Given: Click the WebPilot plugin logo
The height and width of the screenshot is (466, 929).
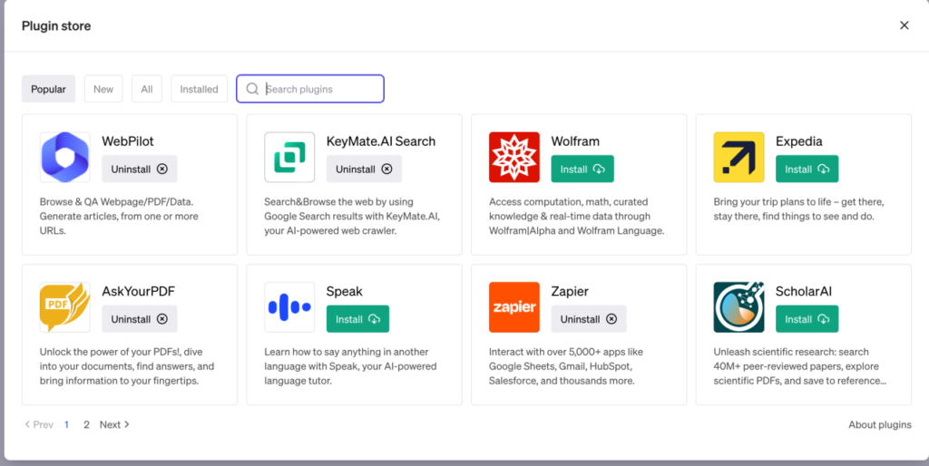Looking at the screenshot, I should (x=65, y=157).
